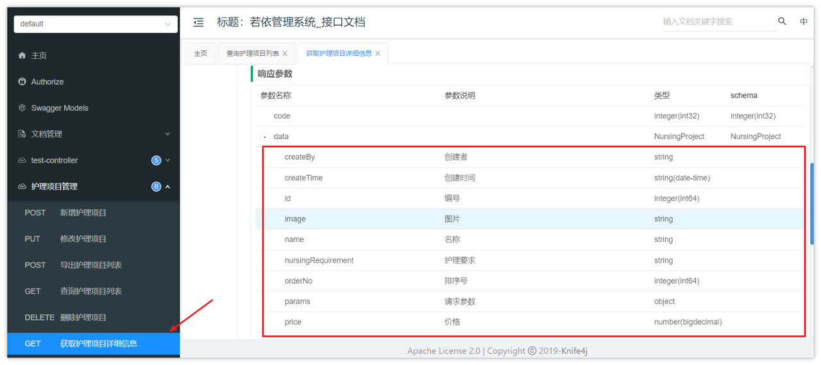Image resolution: width=821 pixels, height=365 pixels.
Task: Collapse the data row tree toggle
Action: tap(264, 137)
